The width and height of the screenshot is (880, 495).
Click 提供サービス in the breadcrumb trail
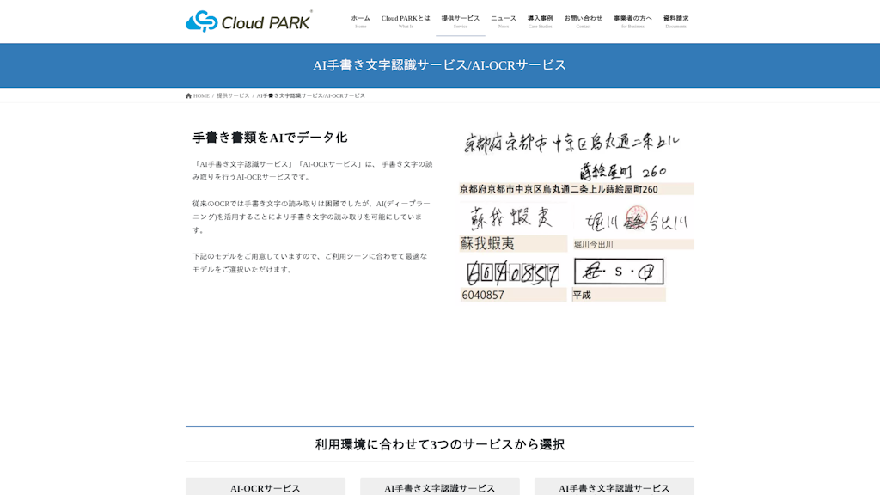[x=233, y=95]
